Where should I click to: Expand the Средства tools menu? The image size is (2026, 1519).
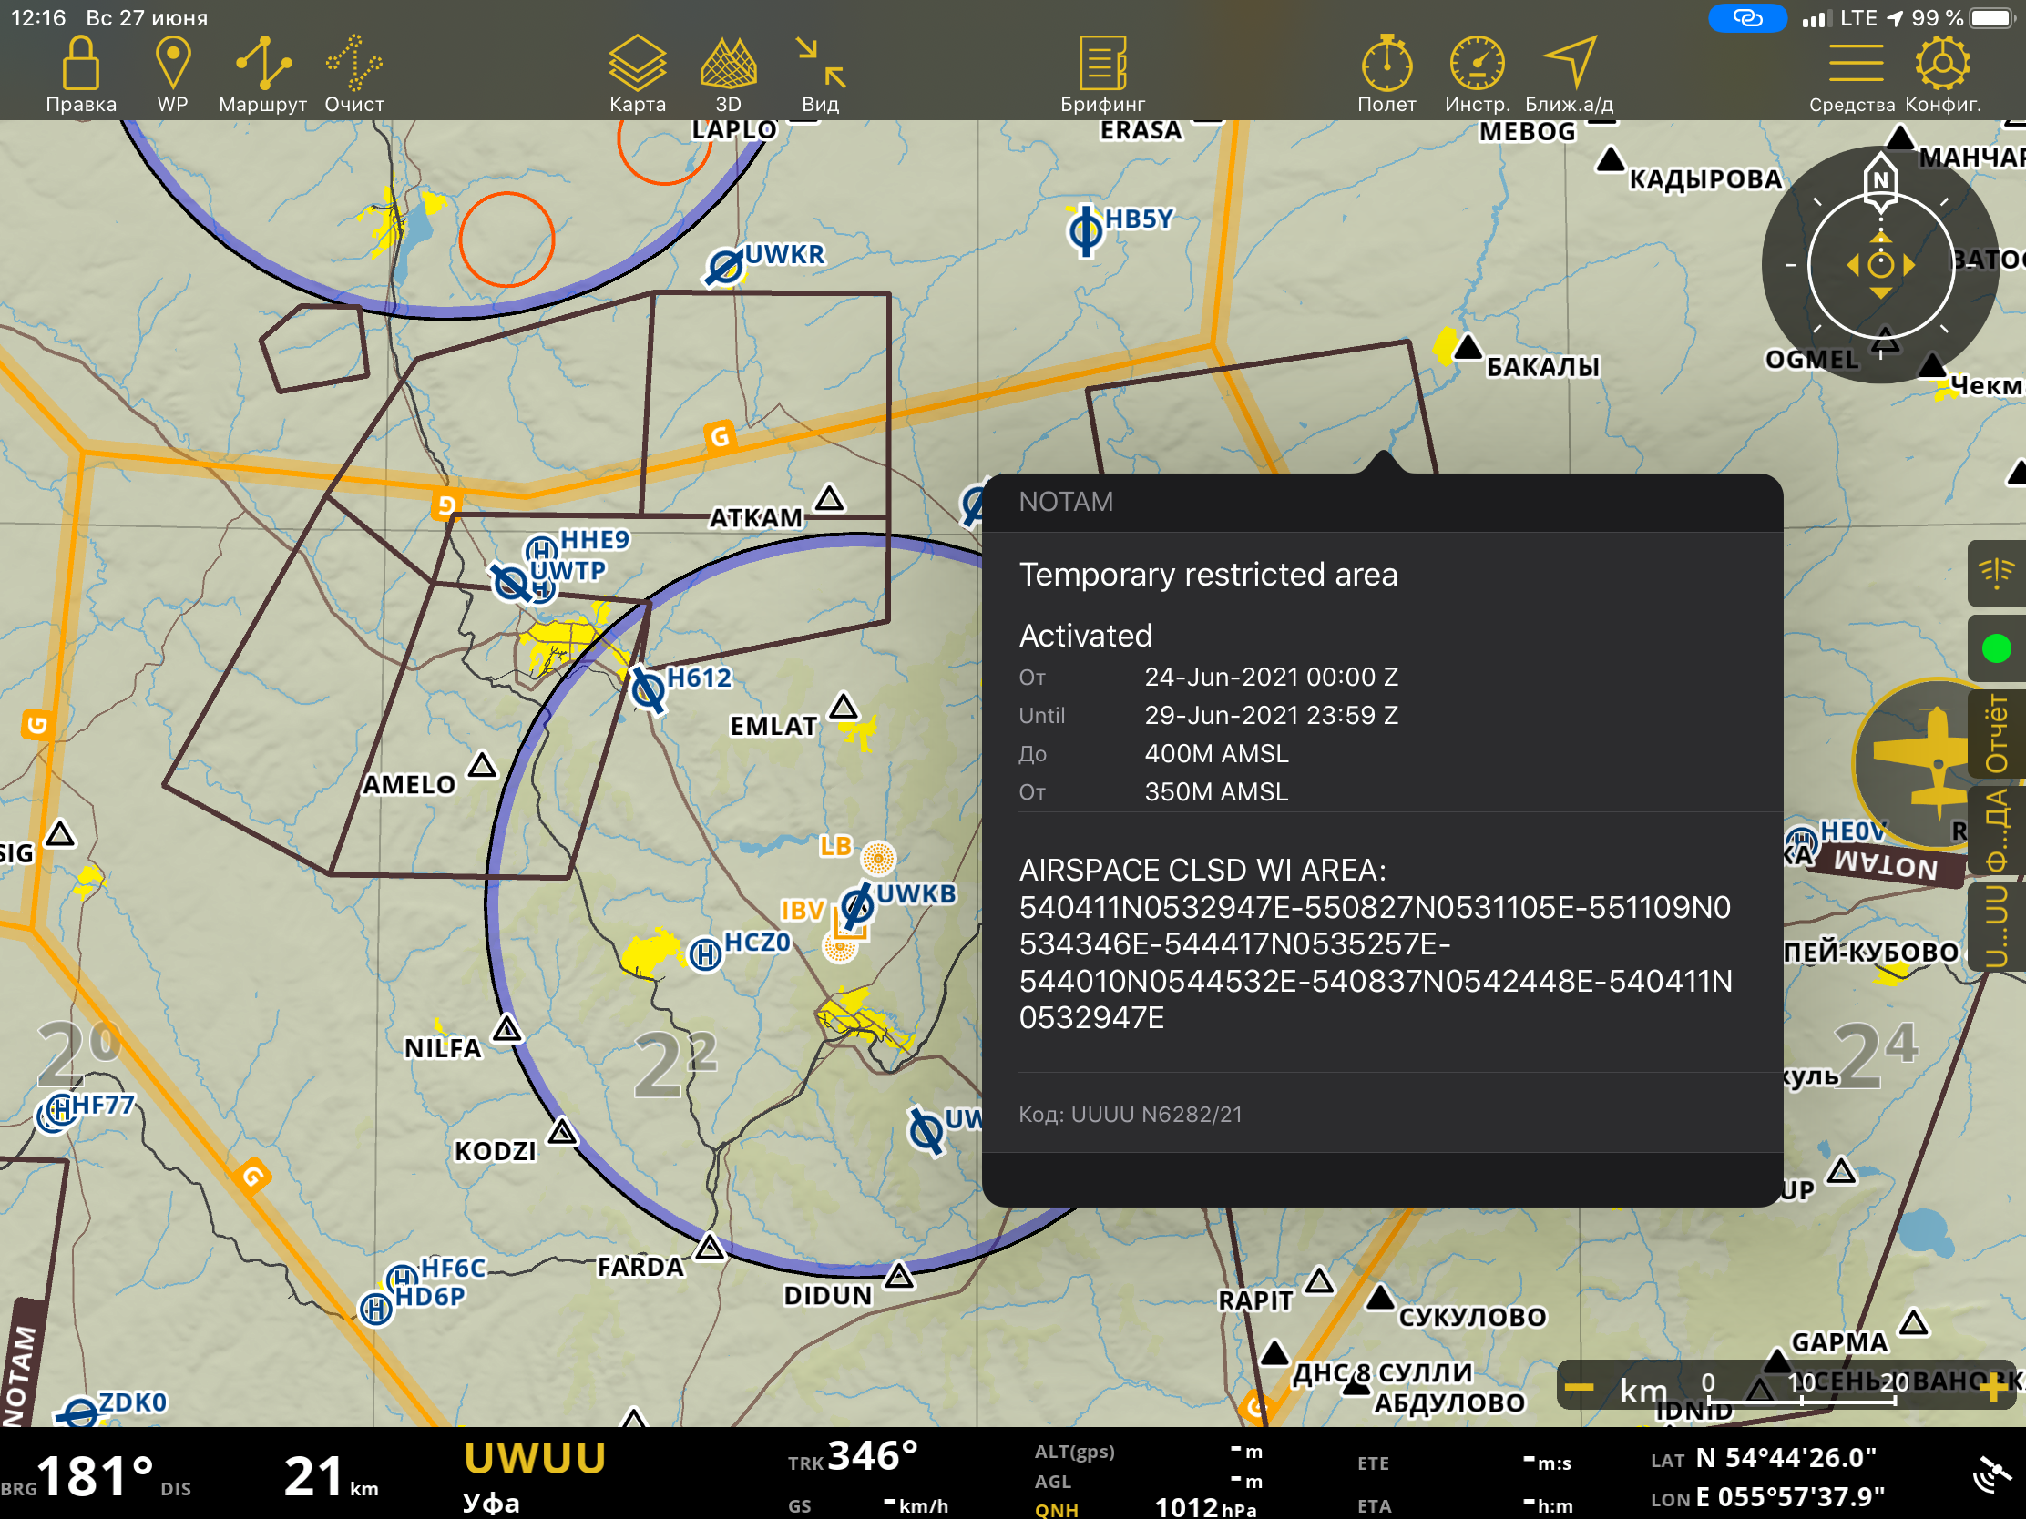pos(1855,64)
